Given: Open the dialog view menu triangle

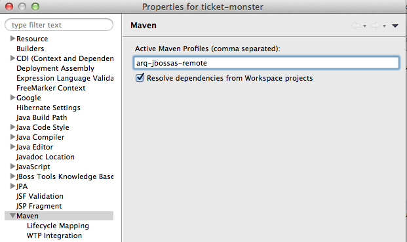Looking at the screenshot, I should [x=395, y=26].
